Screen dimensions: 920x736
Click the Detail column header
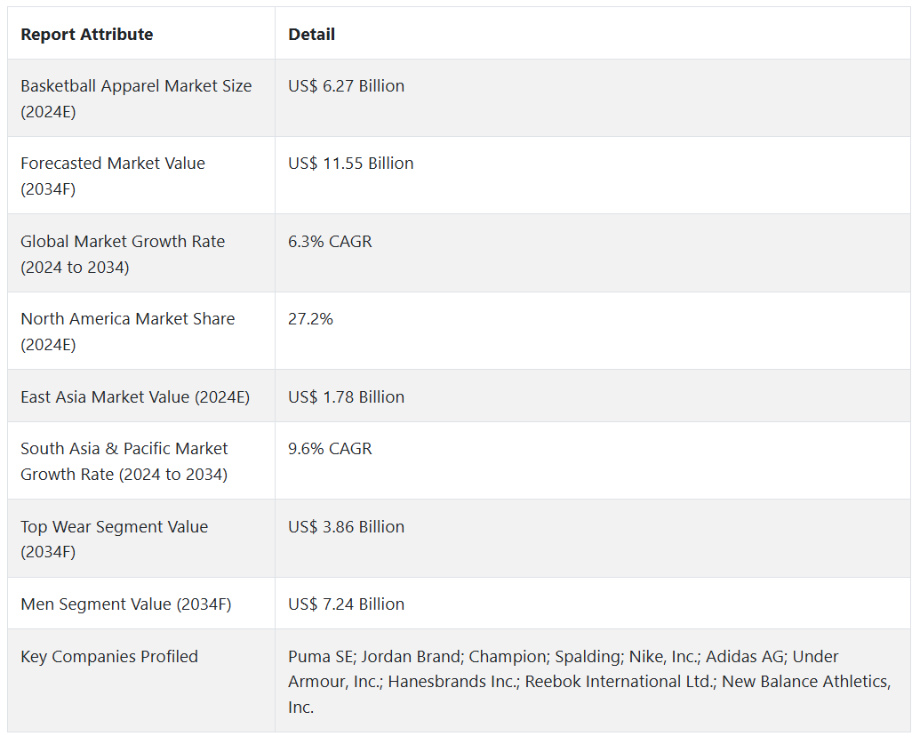click(x=312, y=35)
